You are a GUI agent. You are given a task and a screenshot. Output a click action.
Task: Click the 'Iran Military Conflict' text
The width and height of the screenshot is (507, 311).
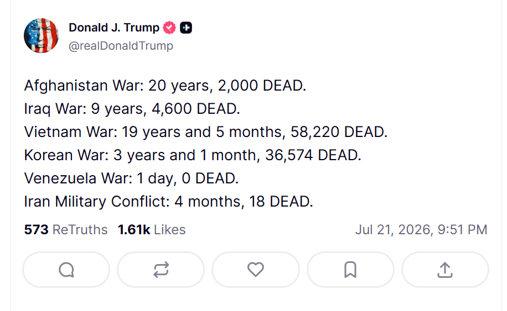[x=95, y=202]
